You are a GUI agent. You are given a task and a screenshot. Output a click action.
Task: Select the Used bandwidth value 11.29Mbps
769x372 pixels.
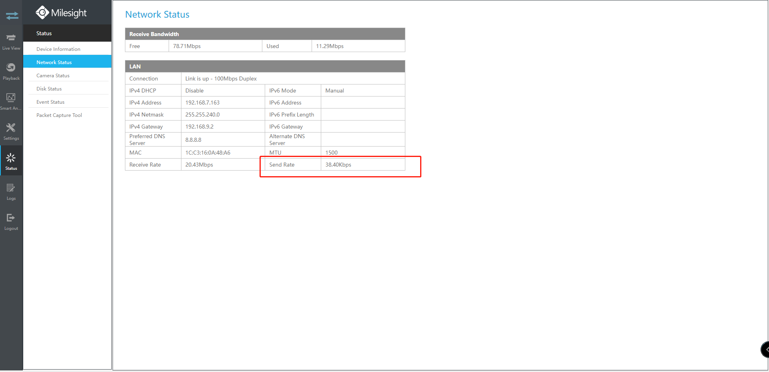330,46
